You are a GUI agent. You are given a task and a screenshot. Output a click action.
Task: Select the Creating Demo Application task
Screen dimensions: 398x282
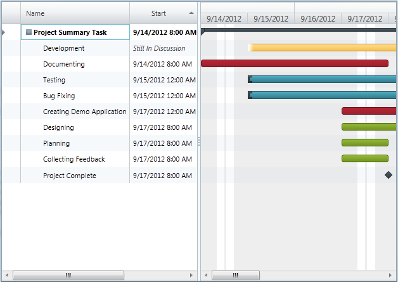[x=84, y=112]
